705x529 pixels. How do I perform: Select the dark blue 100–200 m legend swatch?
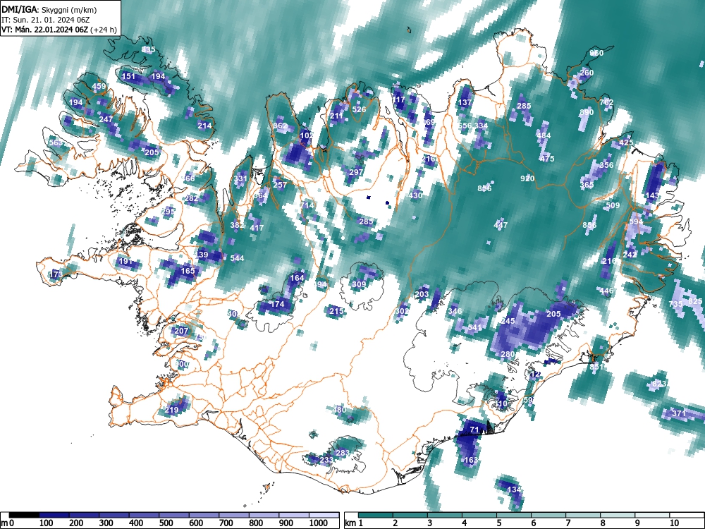(x=54, y=515)
